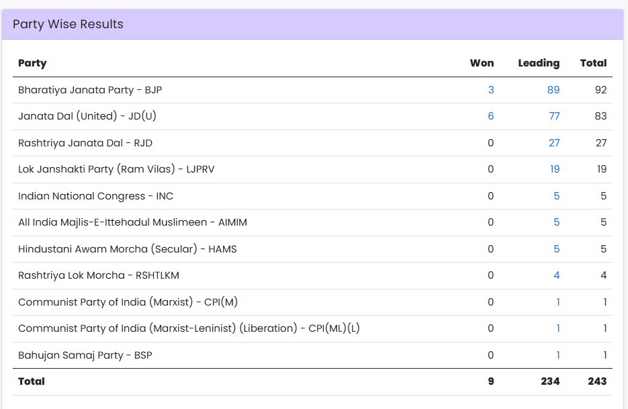The image size is (628, 409).
Task: Click Lok Janshakti Party's leading link 19
Action: 555,169
